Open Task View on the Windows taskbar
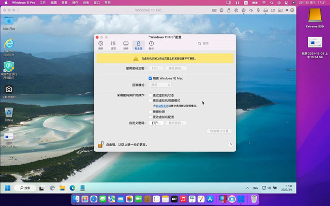This screenshot has width=330, height=206. 41,188
